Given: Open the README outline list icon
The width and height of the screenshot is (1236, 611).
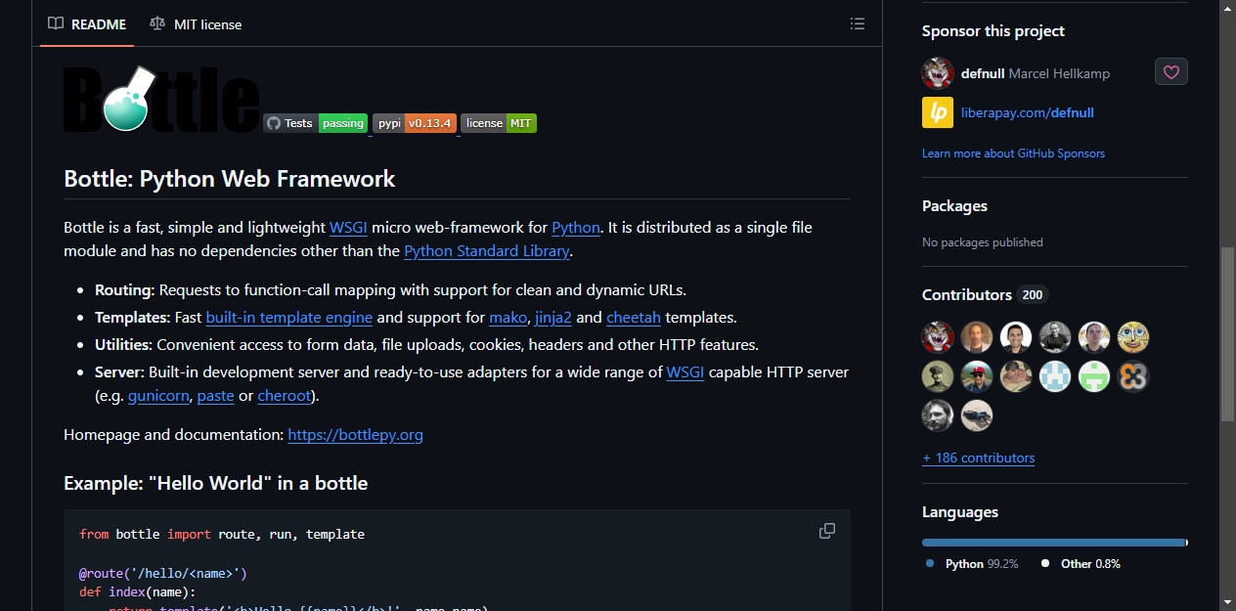Looking at the screenshot, I should [858, 23].
